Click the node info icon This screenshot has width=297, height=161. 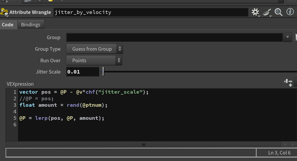click(x=290, y=12)
